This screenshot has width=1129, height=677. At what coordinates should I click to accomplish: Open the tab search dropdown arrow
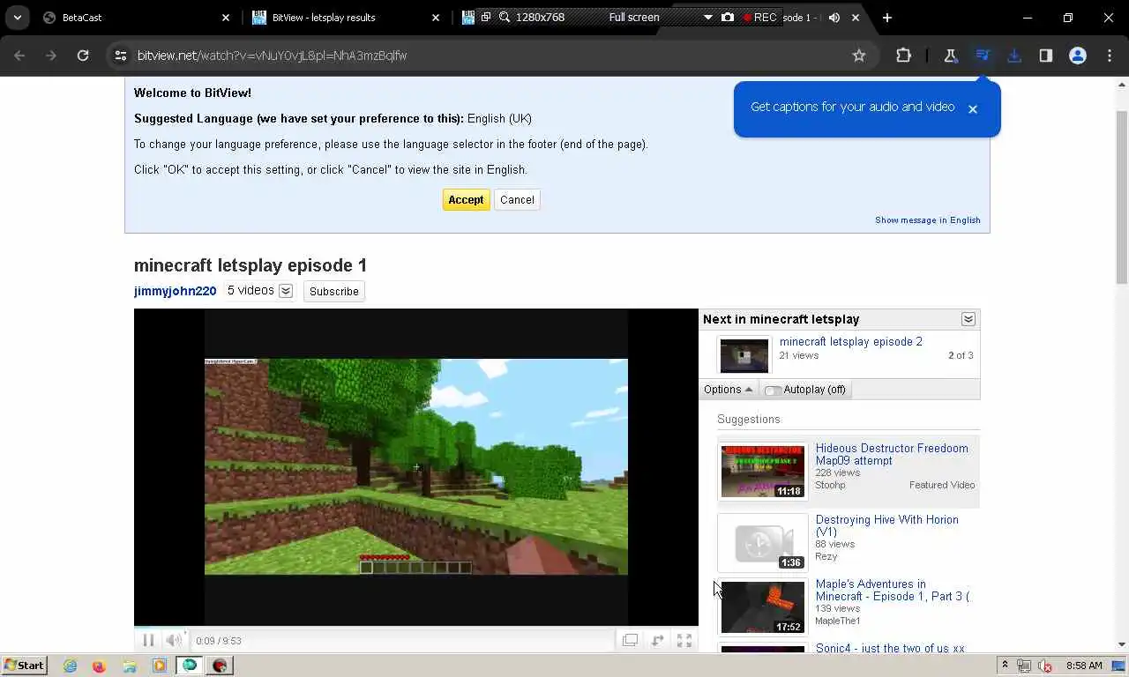(x=18, y=18)
